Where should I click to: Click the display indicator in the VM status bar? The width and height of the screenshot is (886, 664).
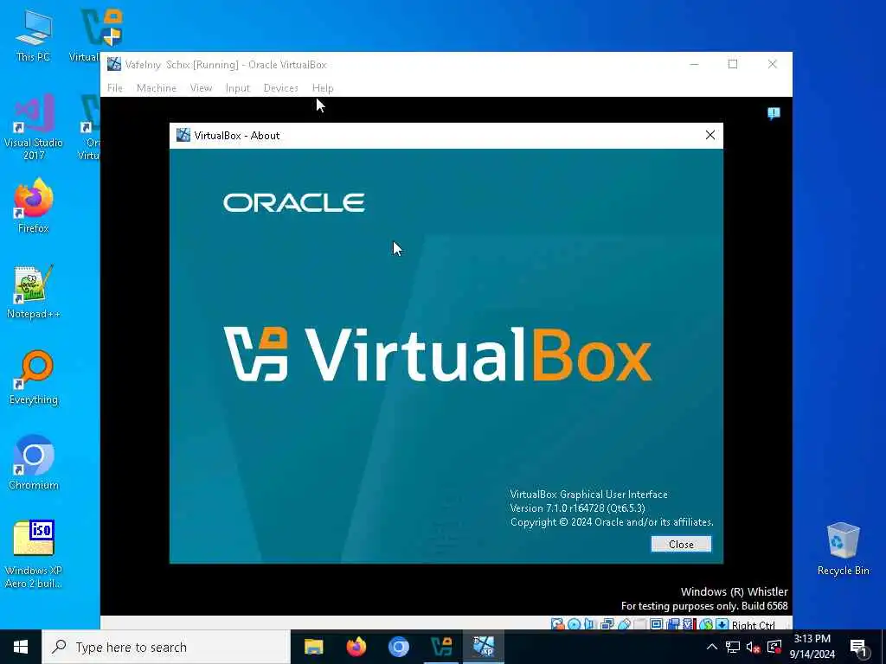(656, 624)
